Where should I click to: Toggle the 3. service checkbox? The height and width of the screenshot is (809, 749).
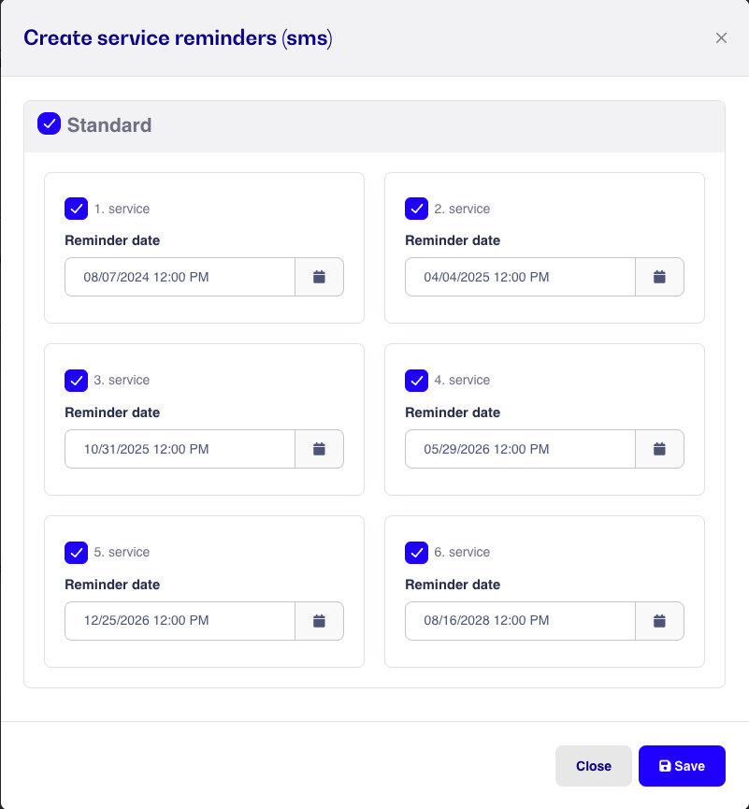(x=77, y=381)
